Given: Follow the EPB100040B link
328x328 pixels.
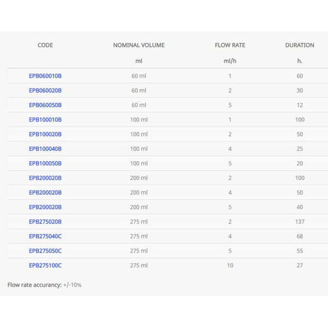Looking at the screenshot, I should [x=45, y=149].
